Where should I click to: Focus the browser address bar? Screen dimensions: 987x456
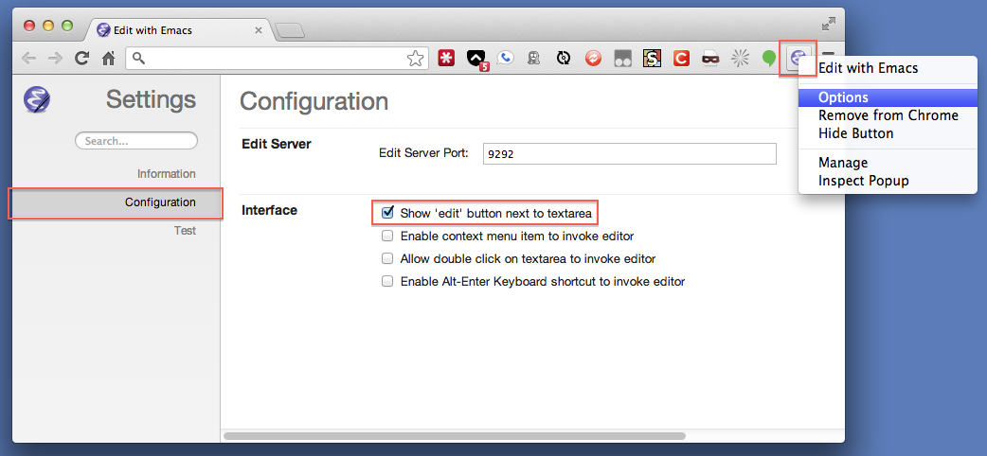[x=277, y=59]
